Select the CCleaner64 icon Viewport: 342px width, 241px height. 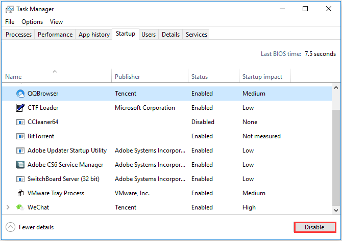point(20,122)
